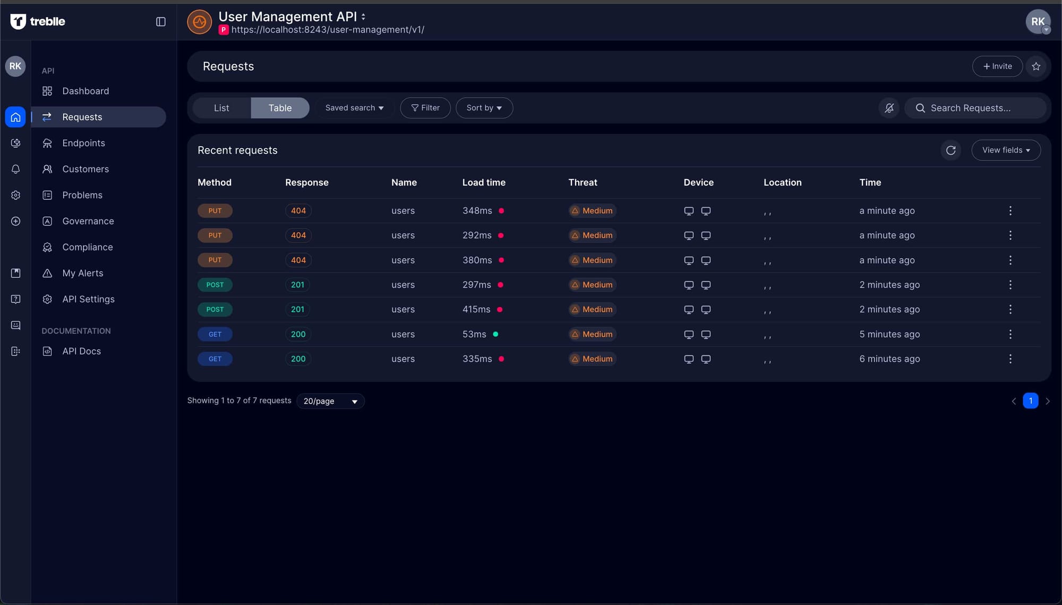Screen dimensions: 1062x605
Task: Open row menu for 380ms PUT request
Action: click(x=1010, y=260)
